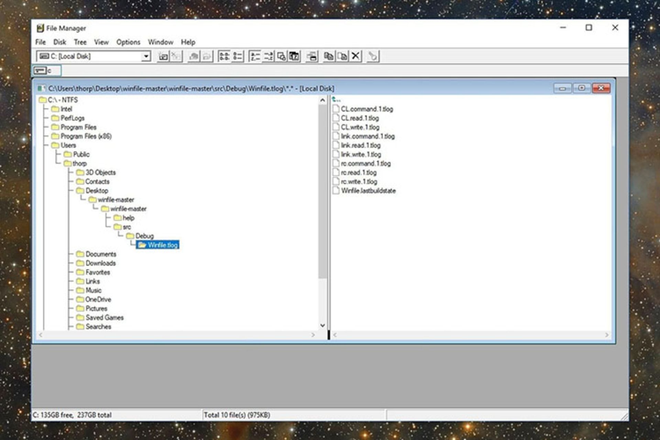Open the Options menu

coord(128,42)
